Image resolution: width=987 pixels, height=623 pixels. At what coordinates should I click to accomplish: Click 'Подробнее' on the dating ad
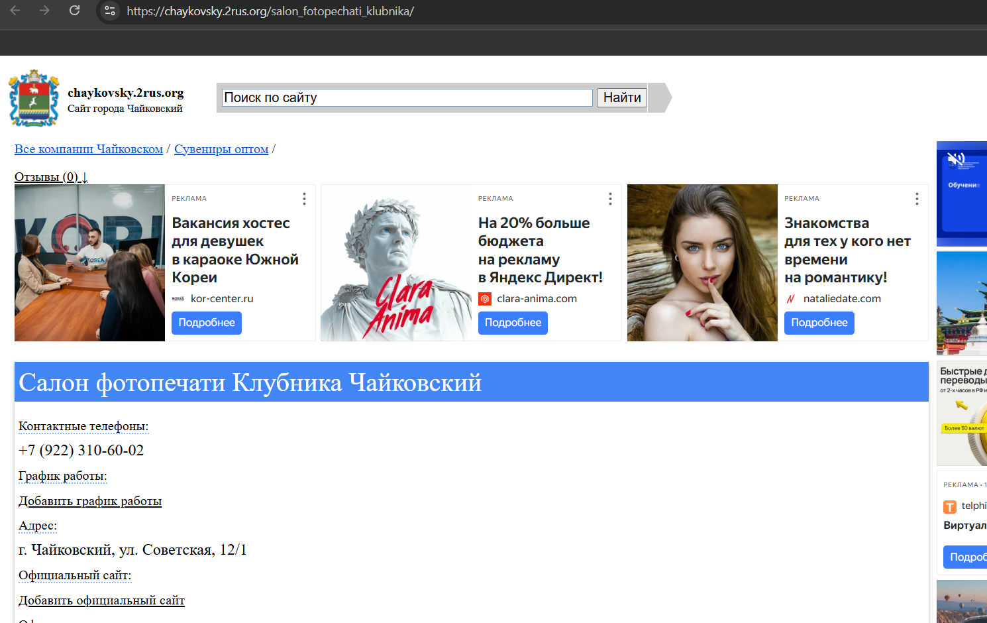click(819, 323)
